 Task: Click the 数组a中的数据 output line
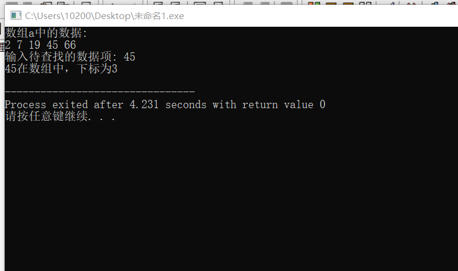click(x=46, y=33)
